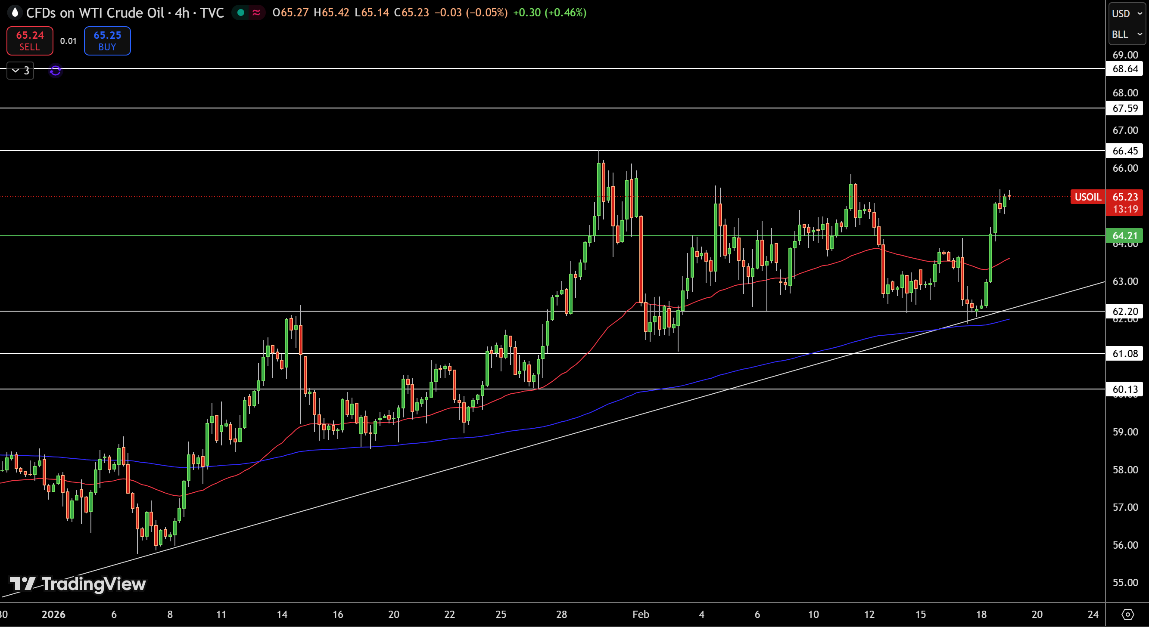Click the 66.45 price level label
Screen dimensions: 1149x627
point(1124,151)
